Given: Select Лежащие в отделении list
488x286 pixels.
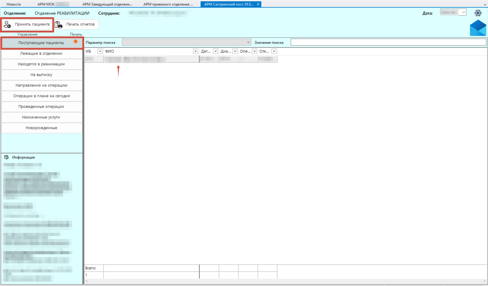Looking at the screenshot, I should [41, 53].
